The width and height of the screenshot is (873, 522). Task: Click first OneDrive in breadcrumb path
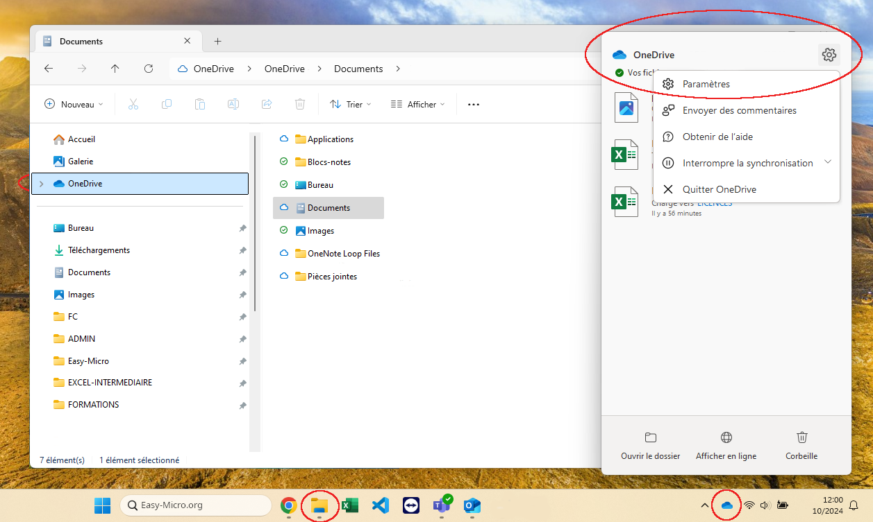[214, 69]
